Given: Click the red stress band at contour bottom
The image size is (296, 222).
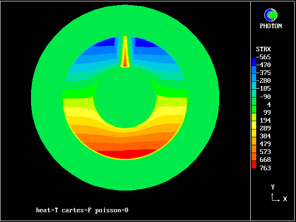Looking at the screenshot, I should click(x=125, y=154).
